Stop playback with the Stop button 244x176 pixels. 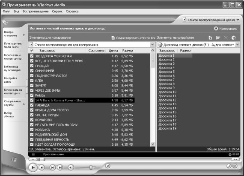click(x=42, y=167)
